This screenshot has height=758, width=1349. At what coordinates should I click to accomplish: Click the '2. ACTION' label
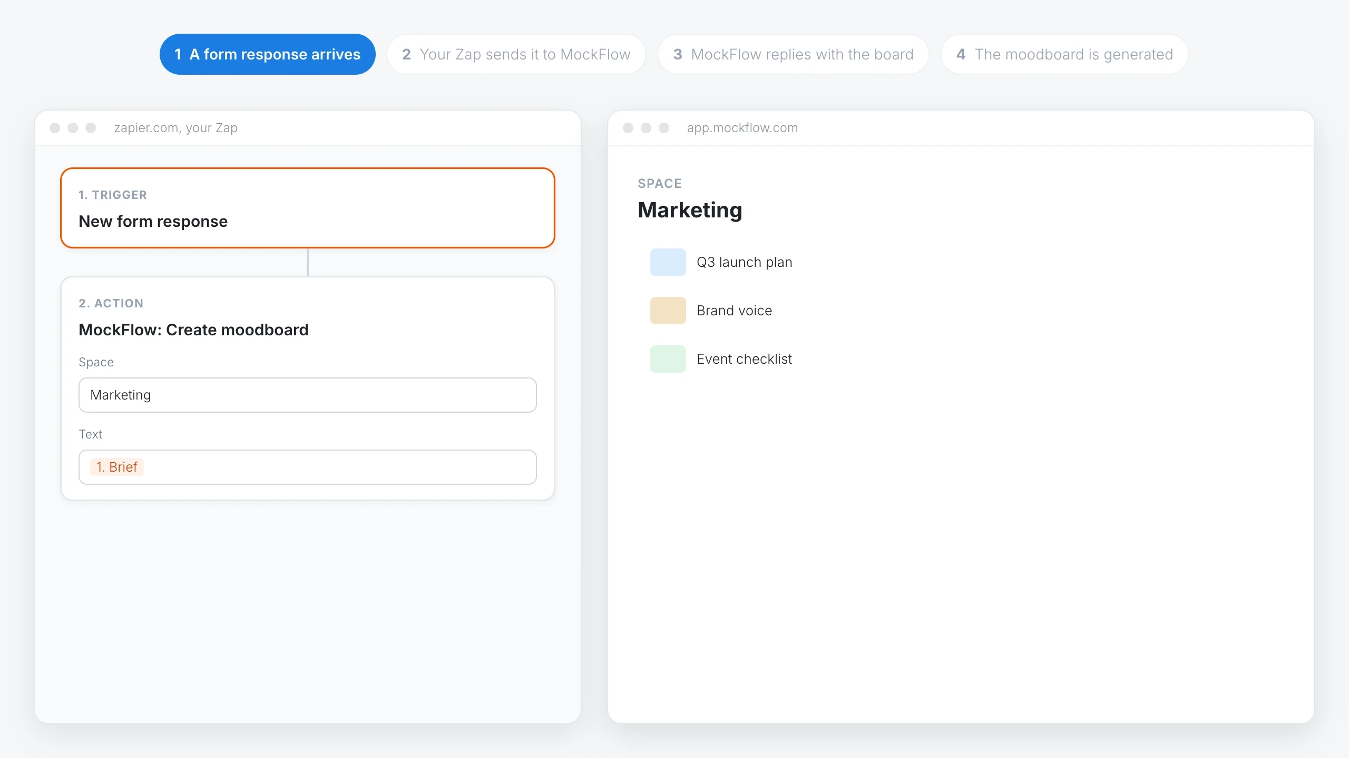111,304
